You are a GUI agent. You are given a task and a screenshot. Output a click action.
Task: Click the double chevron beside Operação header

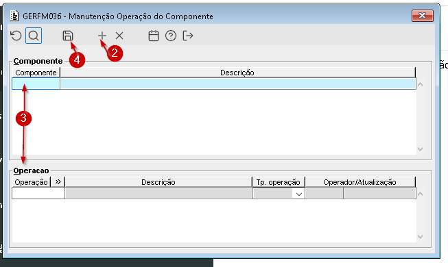click(x=58, y=181)
